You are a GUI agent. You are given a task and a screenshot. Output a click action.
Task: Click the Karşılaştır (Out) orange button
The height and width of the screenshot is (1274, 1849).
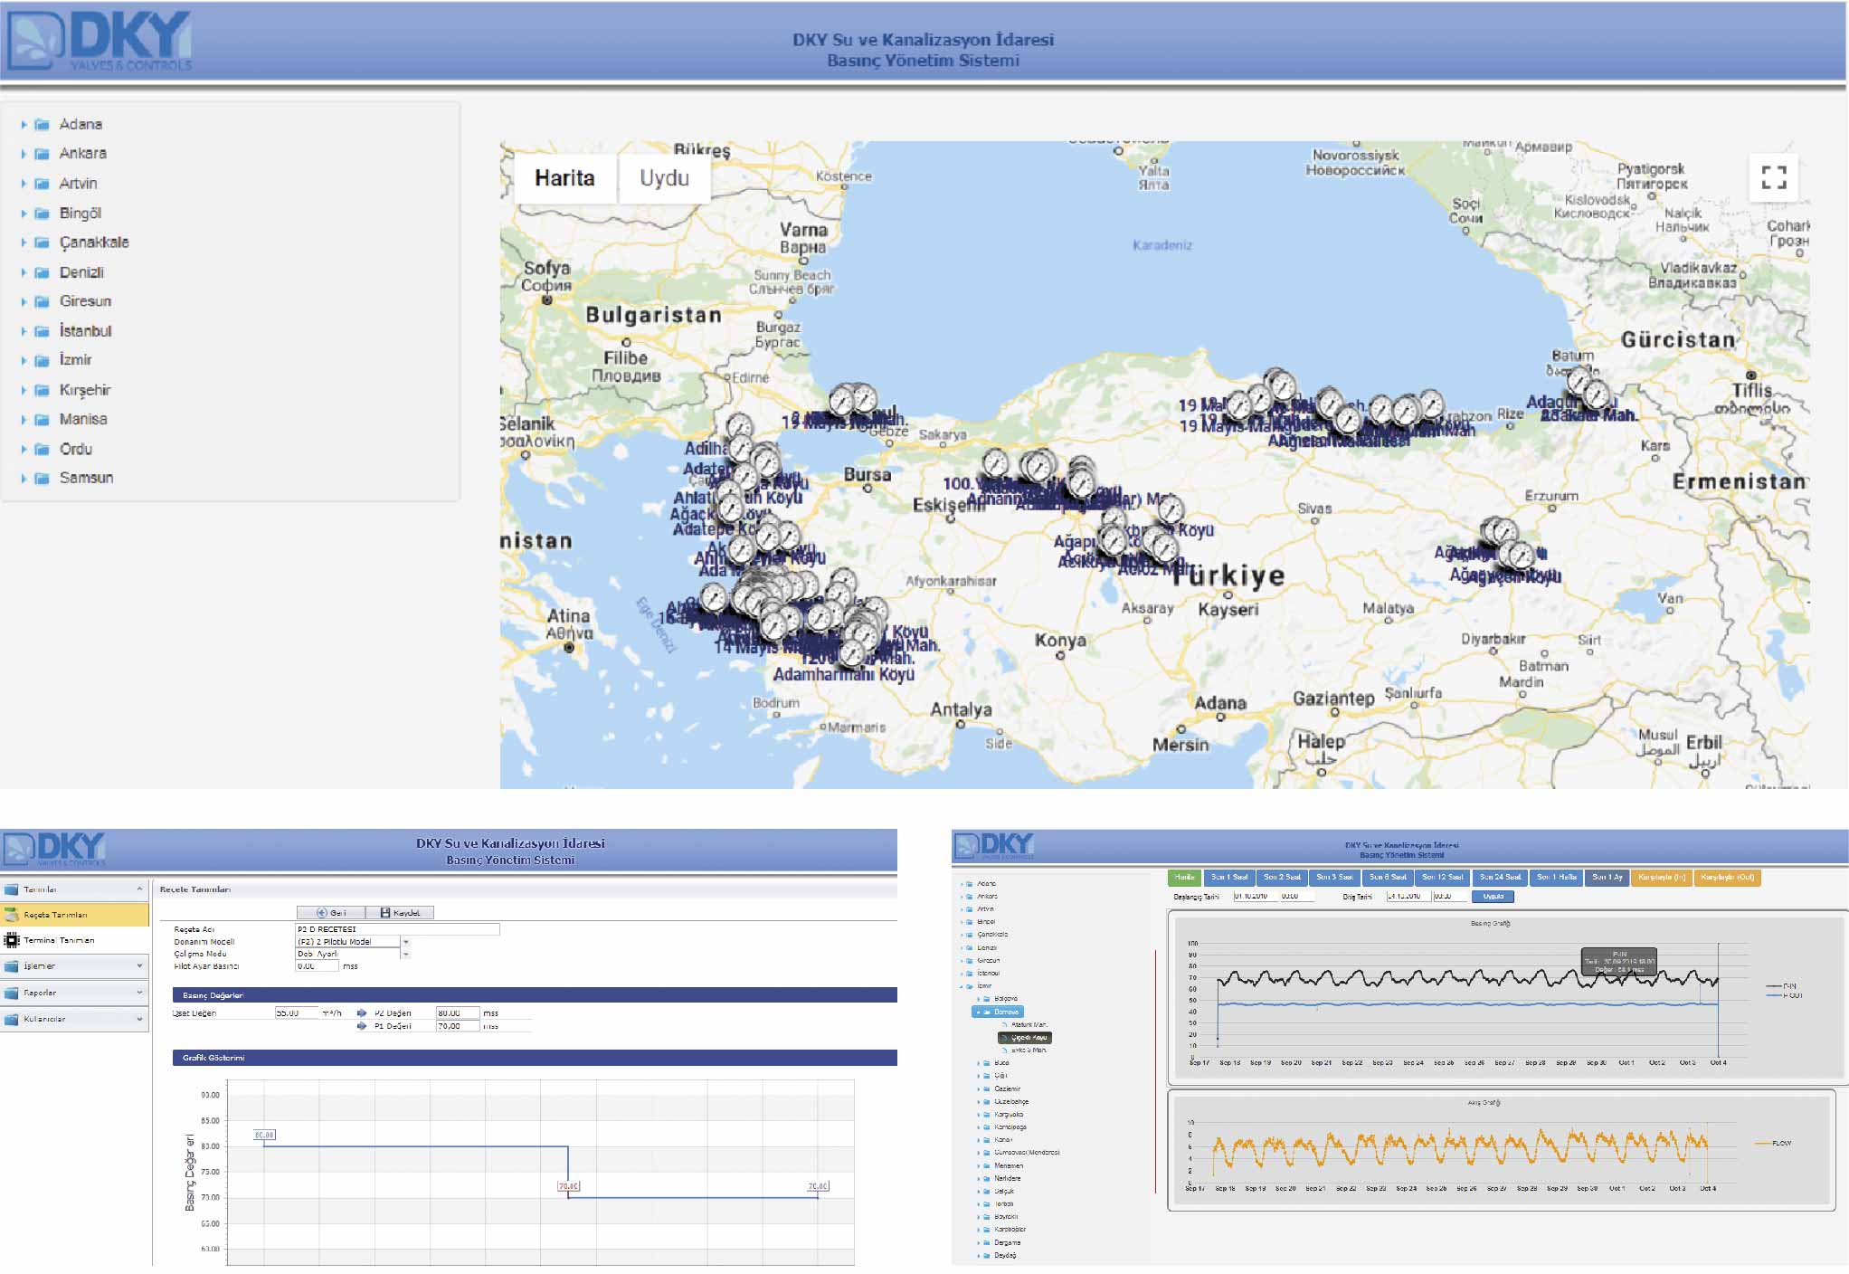[1727, 877]
